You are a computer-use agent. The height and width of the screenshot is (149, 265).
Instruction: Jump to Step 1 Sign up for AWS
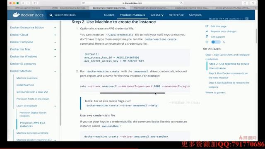pyautogui.click(x=227, y=57)
